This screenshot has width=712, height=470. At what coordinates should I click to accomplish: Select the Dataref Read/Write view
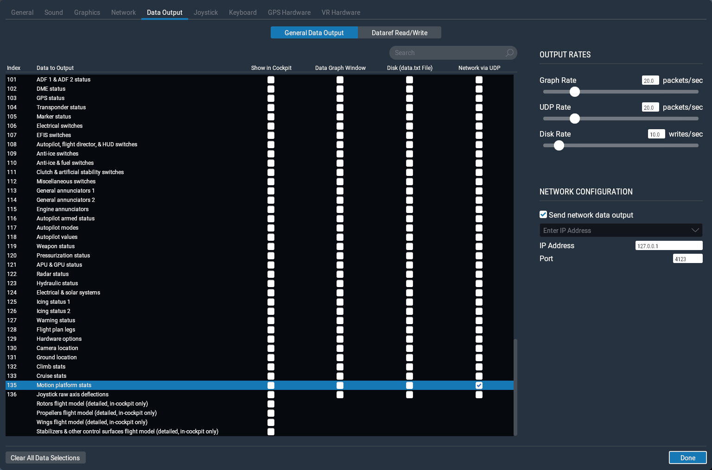[399, 33]
